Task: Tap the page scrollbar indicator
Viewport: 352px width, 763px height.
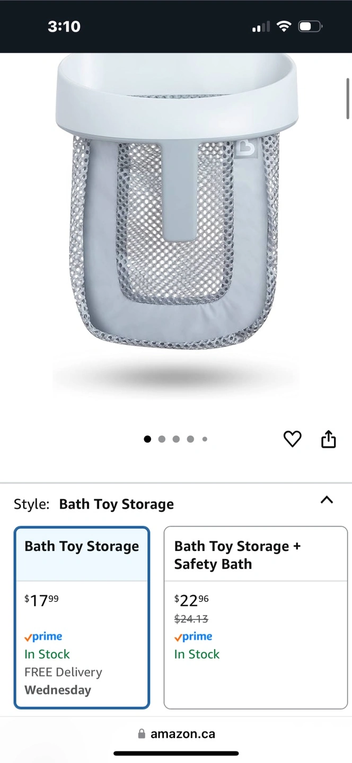Action: tap(348, 98)
